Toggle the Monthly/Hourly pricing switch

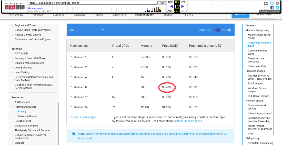(x=217, y=30)
